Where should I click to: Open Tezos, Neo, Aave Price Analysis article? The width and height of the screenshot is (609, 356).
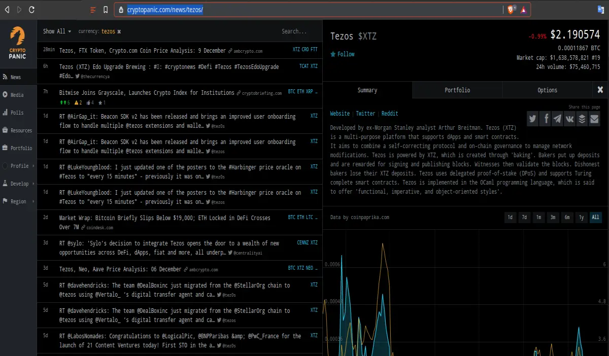[120, 269]
